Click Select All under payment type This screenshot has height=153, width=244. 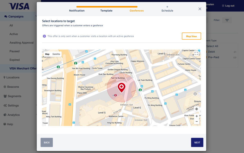point(212,46)
